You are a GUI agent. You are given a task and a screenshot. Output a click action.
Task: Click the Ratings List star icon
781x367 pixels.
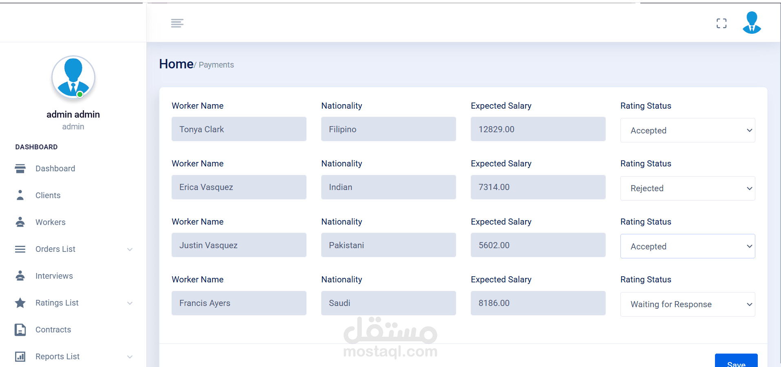(20, 303)
